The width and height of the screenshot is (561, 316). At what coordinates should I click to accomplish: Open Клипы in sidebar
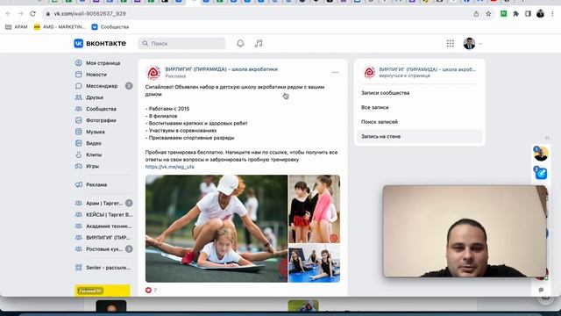click(94, 154)
